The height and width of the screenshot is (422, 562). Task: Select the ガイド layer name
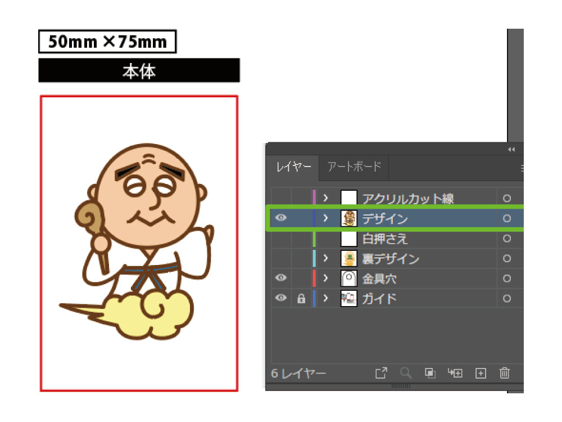[x=379, y=299]
